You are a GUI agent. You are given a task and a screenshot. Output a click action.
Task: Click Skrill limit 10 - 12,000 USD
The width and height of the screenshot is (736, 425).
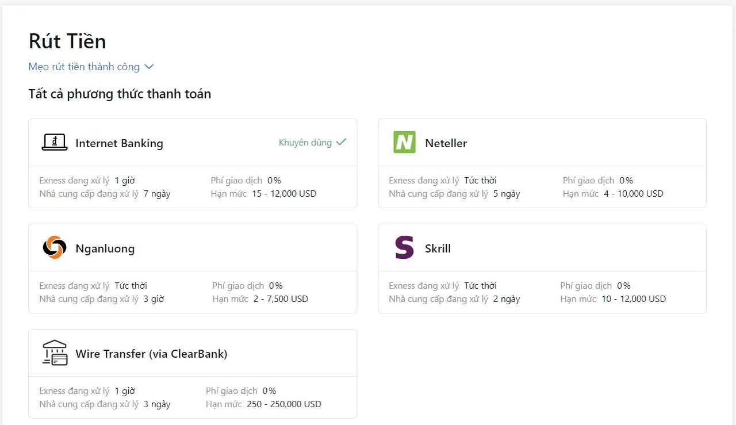point(633,299)
